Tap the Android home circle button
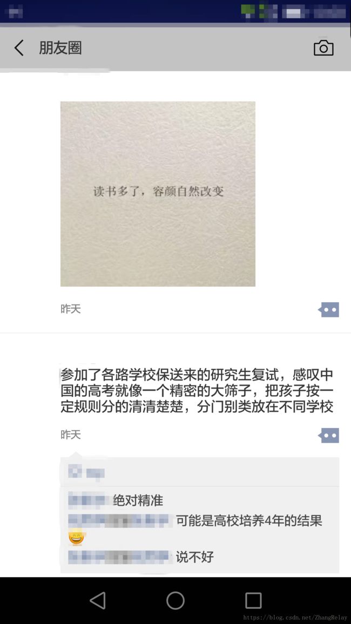351x624 pixels. click(175, 601)
